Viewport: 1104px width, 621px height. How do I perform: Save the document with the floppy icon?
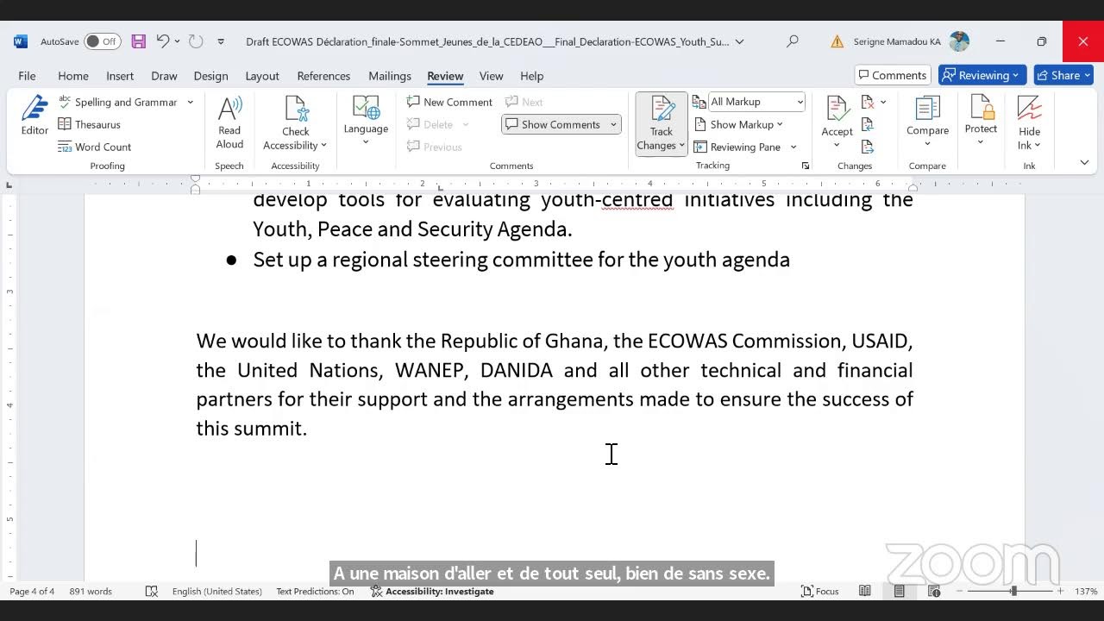click(x=138, y=41)
